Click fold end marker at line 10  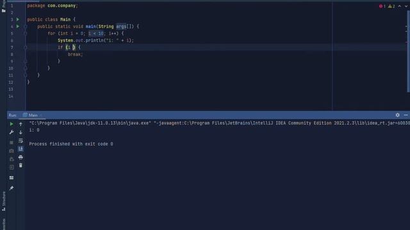26,68
